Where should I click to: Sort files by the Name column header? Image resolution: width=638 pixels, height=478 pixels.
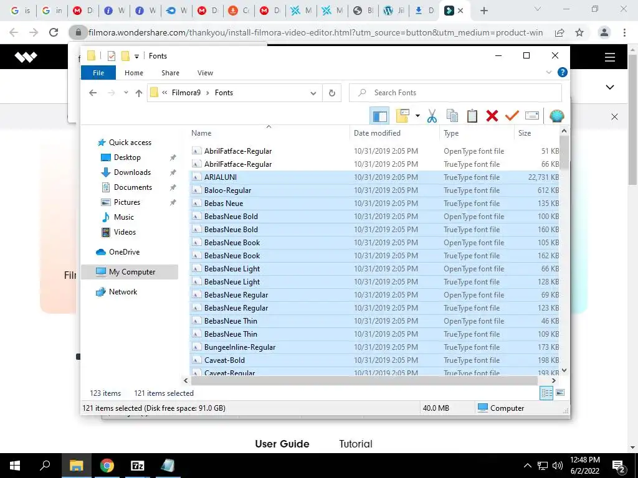[201, 133]
